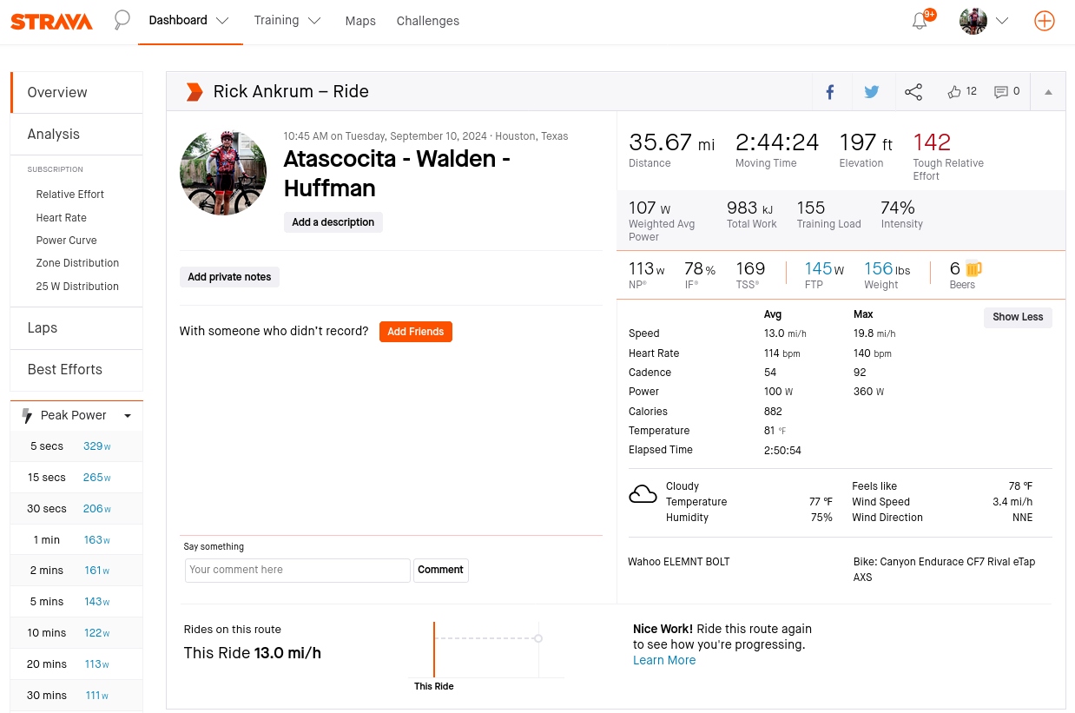The image size is (1075, 713).
Task: Click the comment text field
Action: (297, 570)
